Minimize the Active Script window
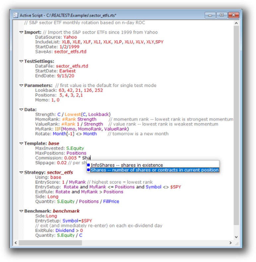This screenshot has height=262, width=256. [210, 15]
